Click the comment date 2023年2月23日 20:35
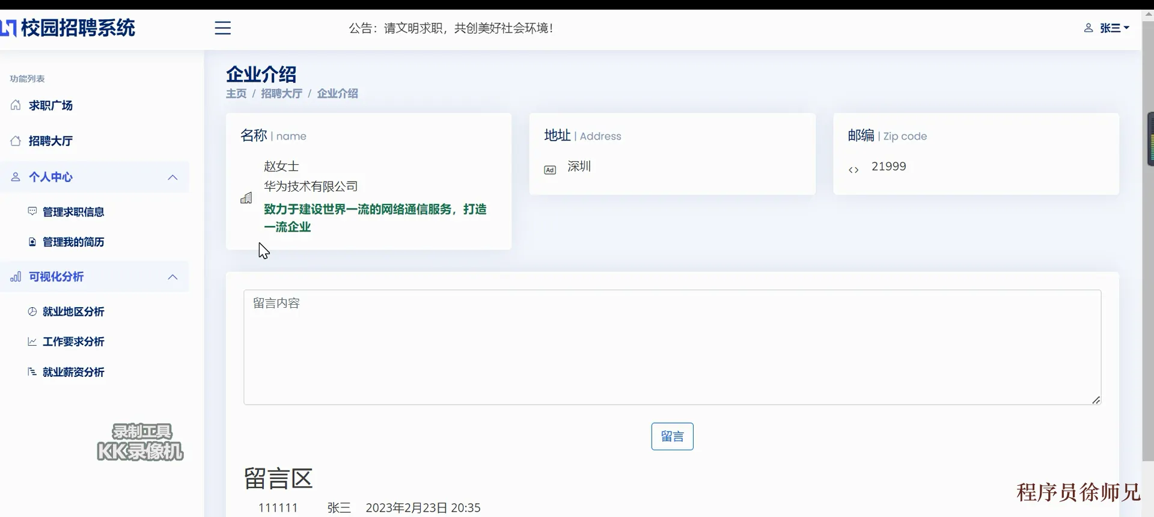 tap(423, 508)
